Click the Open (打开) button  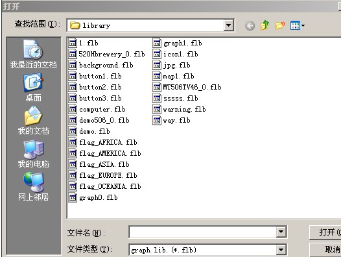coord(325,232)
